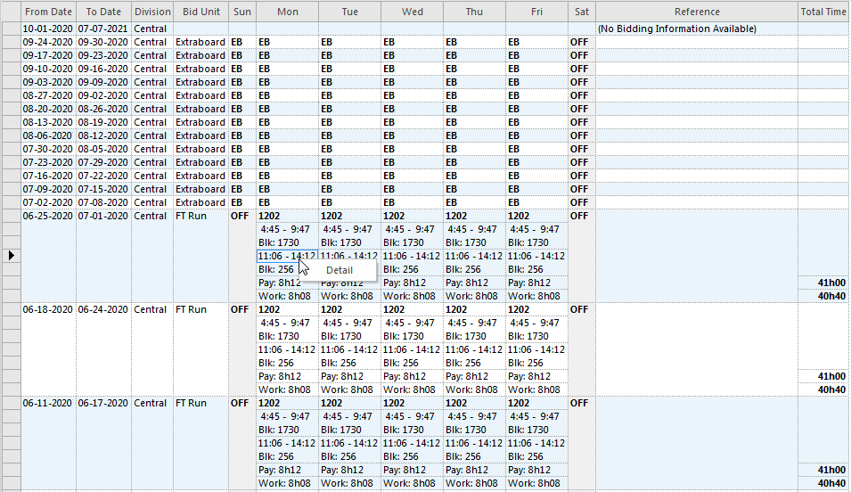Click the Wed column header
This screenshot has height=492, width=851.
[x=412, y=12]
